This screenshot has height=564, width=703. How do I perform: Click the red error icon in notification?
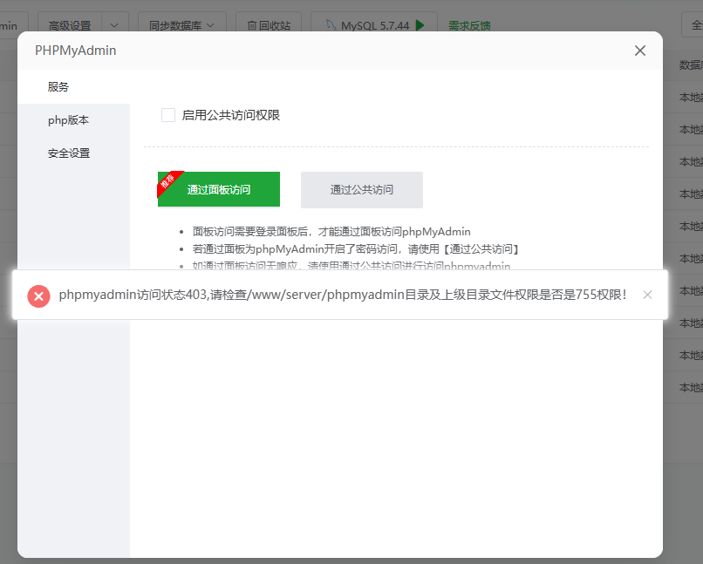coord(38,296)
